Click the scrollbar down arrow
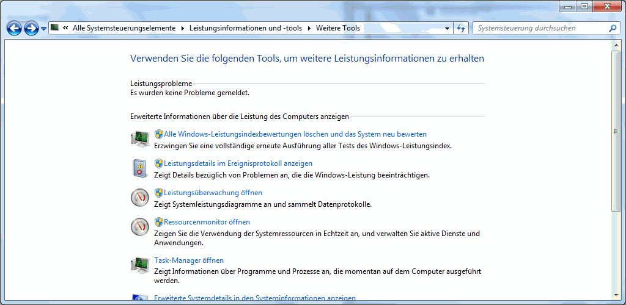 (615, 295)
